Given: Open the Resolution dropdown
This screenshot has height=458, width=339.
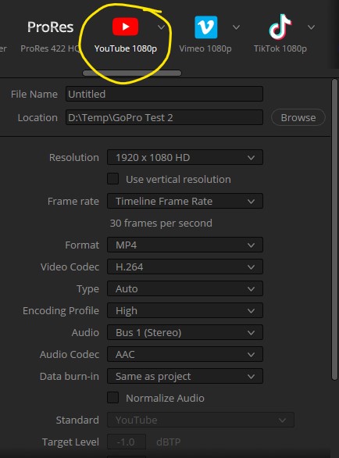Looking at the screenshot, I should point(185,157).
